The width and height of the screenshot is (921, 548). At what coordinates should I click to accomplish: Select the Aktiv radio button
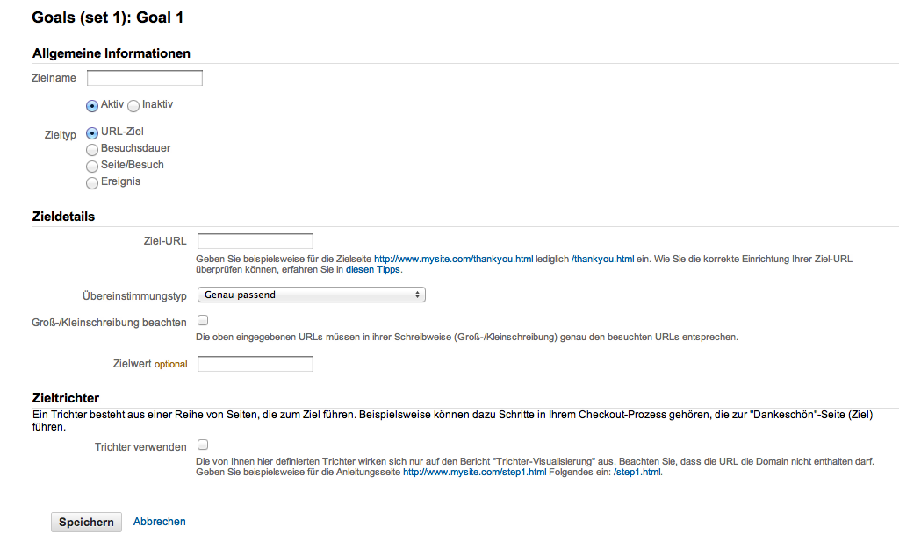click(x=92, y=105)
